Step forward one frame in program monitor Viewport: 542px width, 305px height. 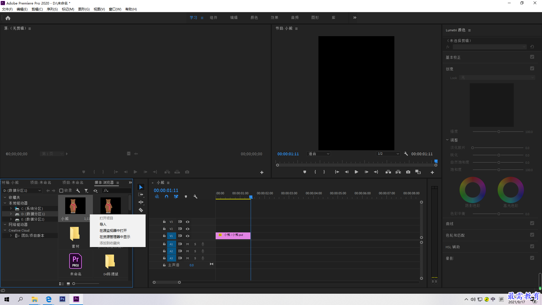pos(366,172)
